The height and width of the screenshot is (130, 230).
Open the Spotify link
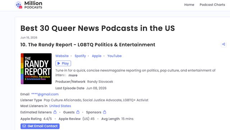click(80, 56)
